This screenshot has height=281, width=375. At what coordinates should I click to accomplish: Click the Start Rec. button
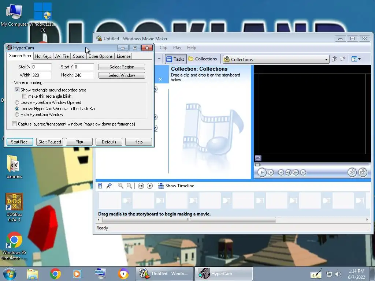(x=20, y=142)
